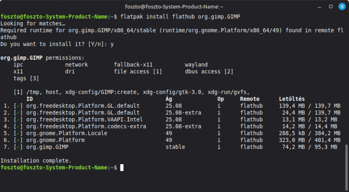Click download size '139,4 MB / 139,7 MB'
The image size is (349, 192).
pyautogui.click(x=310, y=106)
